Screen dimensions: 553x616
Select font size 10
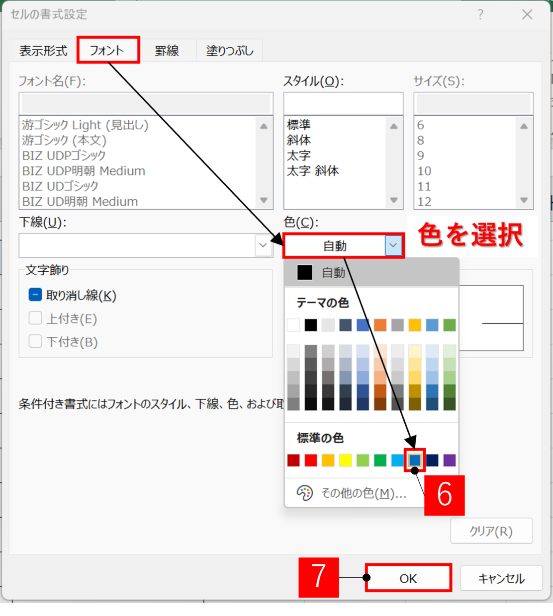pyautogui.click(x=424, y=171)
